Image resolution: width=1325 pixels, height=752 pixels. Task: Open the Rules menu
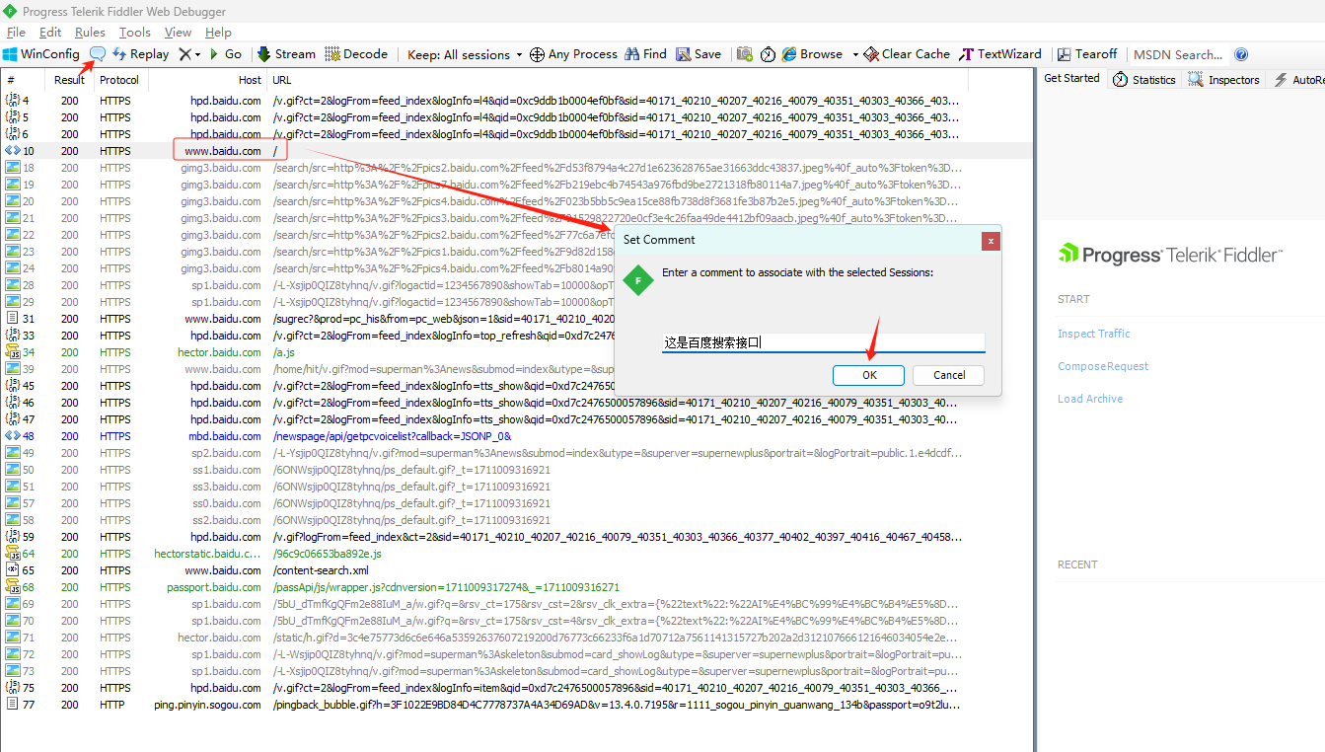click(90, 32)
